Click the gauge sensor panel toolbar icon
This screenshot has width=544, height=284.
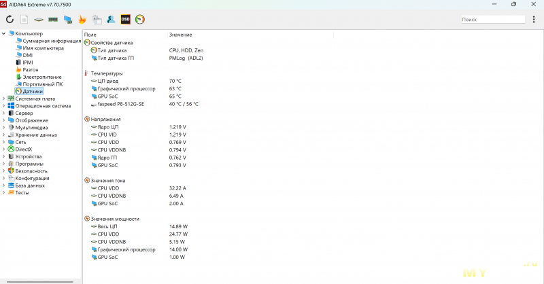coord(140,20)
